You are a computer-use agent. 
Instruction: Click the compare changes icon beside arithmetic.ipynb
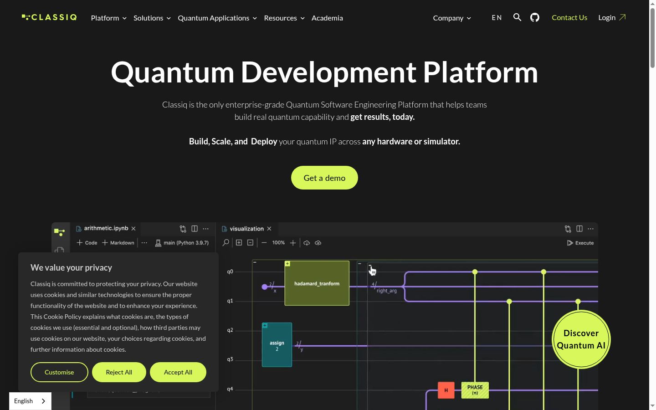pyautogui.click(x=183, y=229)
